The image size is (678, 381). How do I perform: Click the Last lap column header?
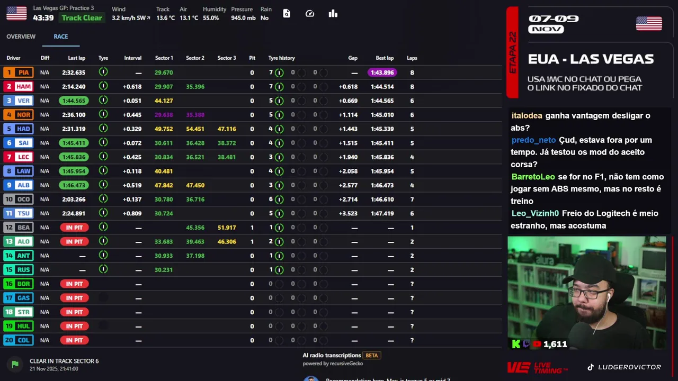tap(77, 58)
